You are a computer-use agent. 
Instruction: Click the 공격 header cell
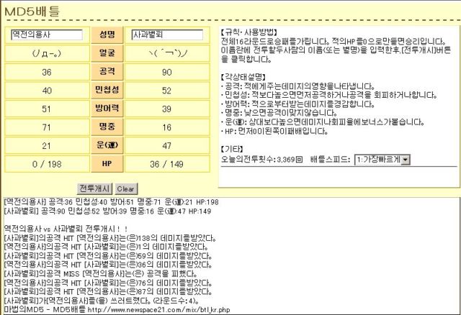[107, 72]
